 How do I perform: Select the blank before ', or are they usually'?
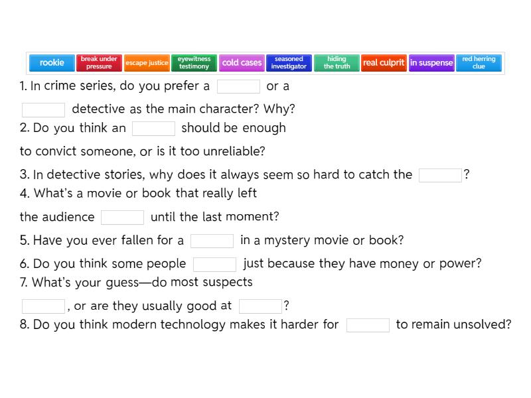[x=43, y=306]
